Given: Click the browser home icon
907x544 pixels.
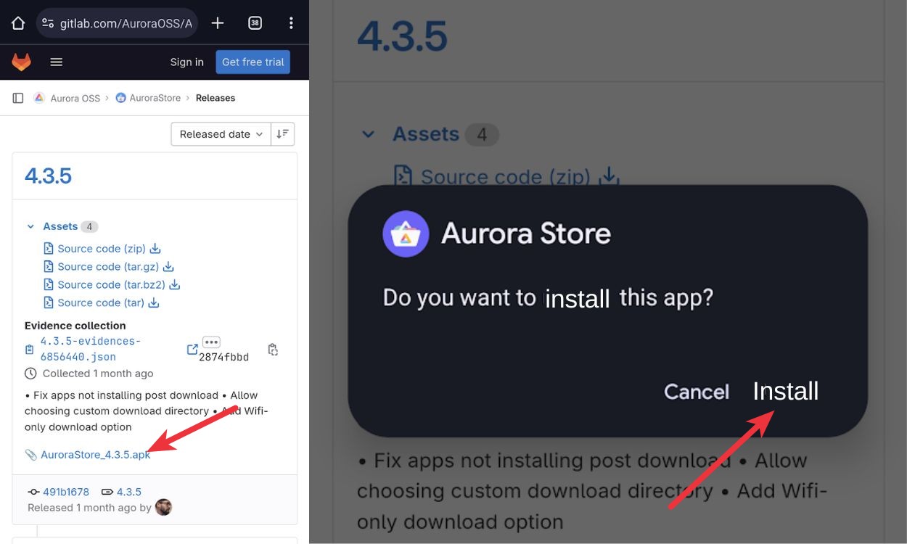Looking at the screenshot, I should coord(17,22).
